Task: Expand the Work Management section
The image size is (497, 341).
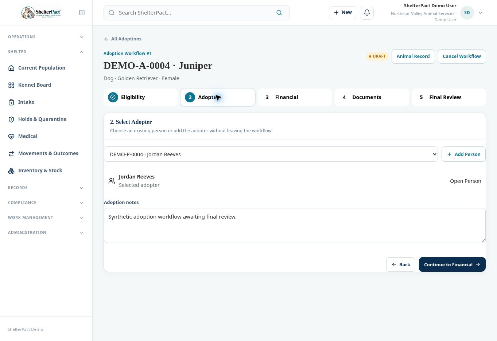Action: click(46, 217)
